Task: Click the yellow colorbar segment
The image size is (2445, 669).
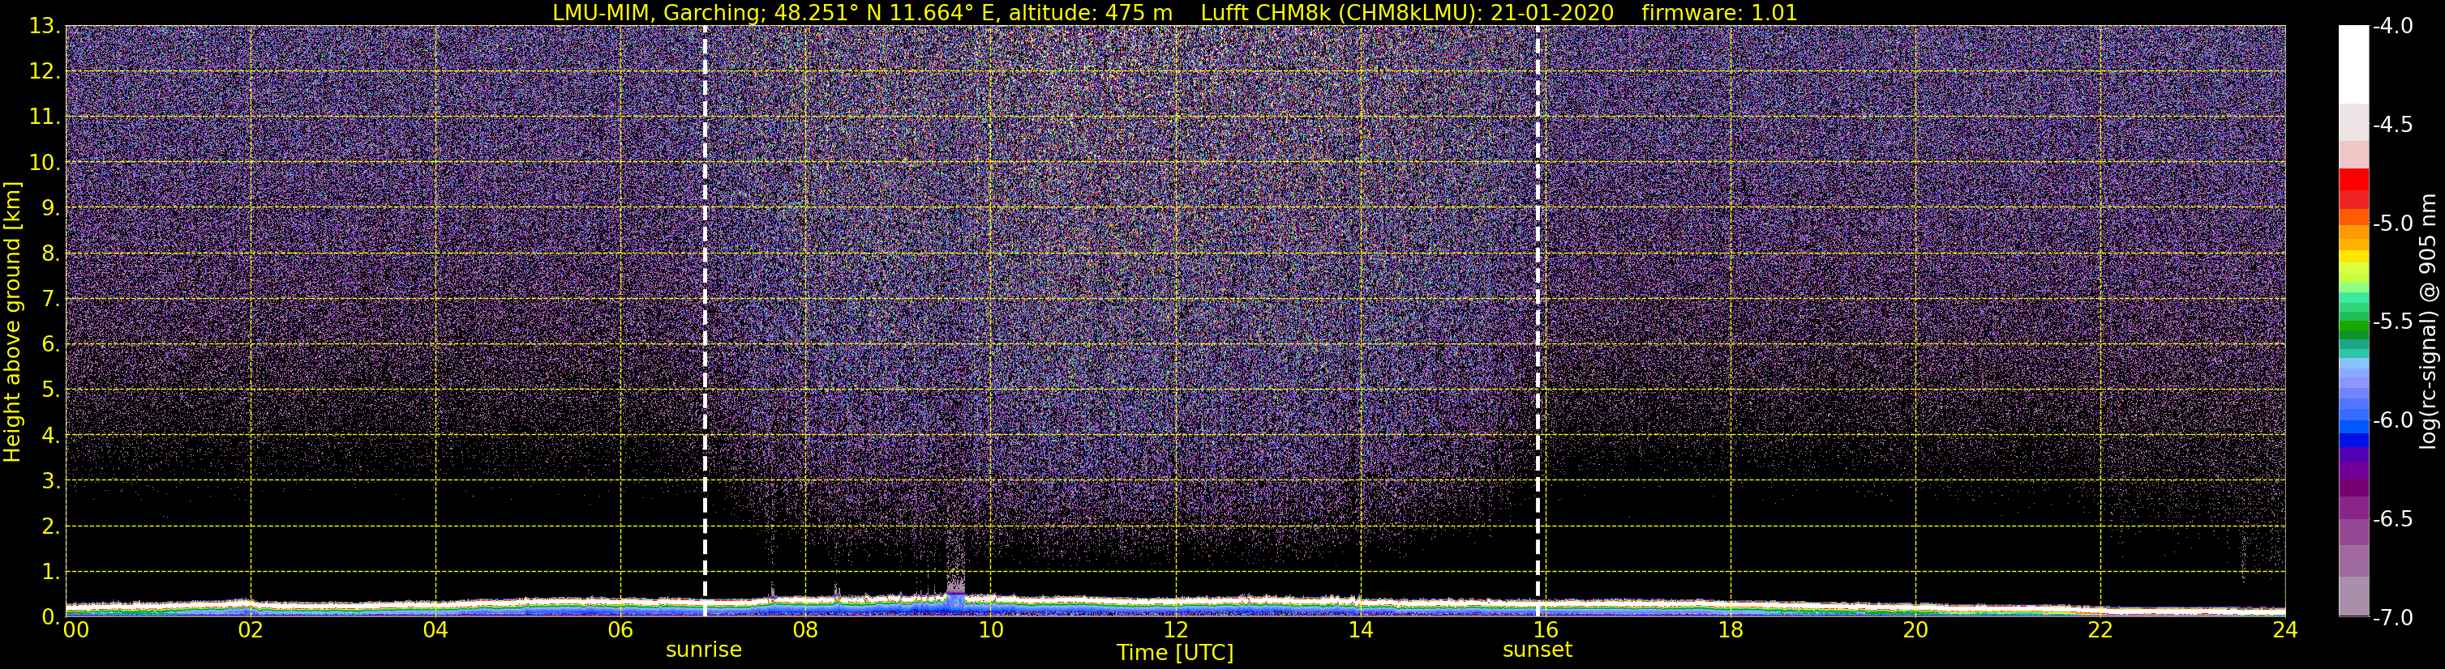Action: [2354, 257]
